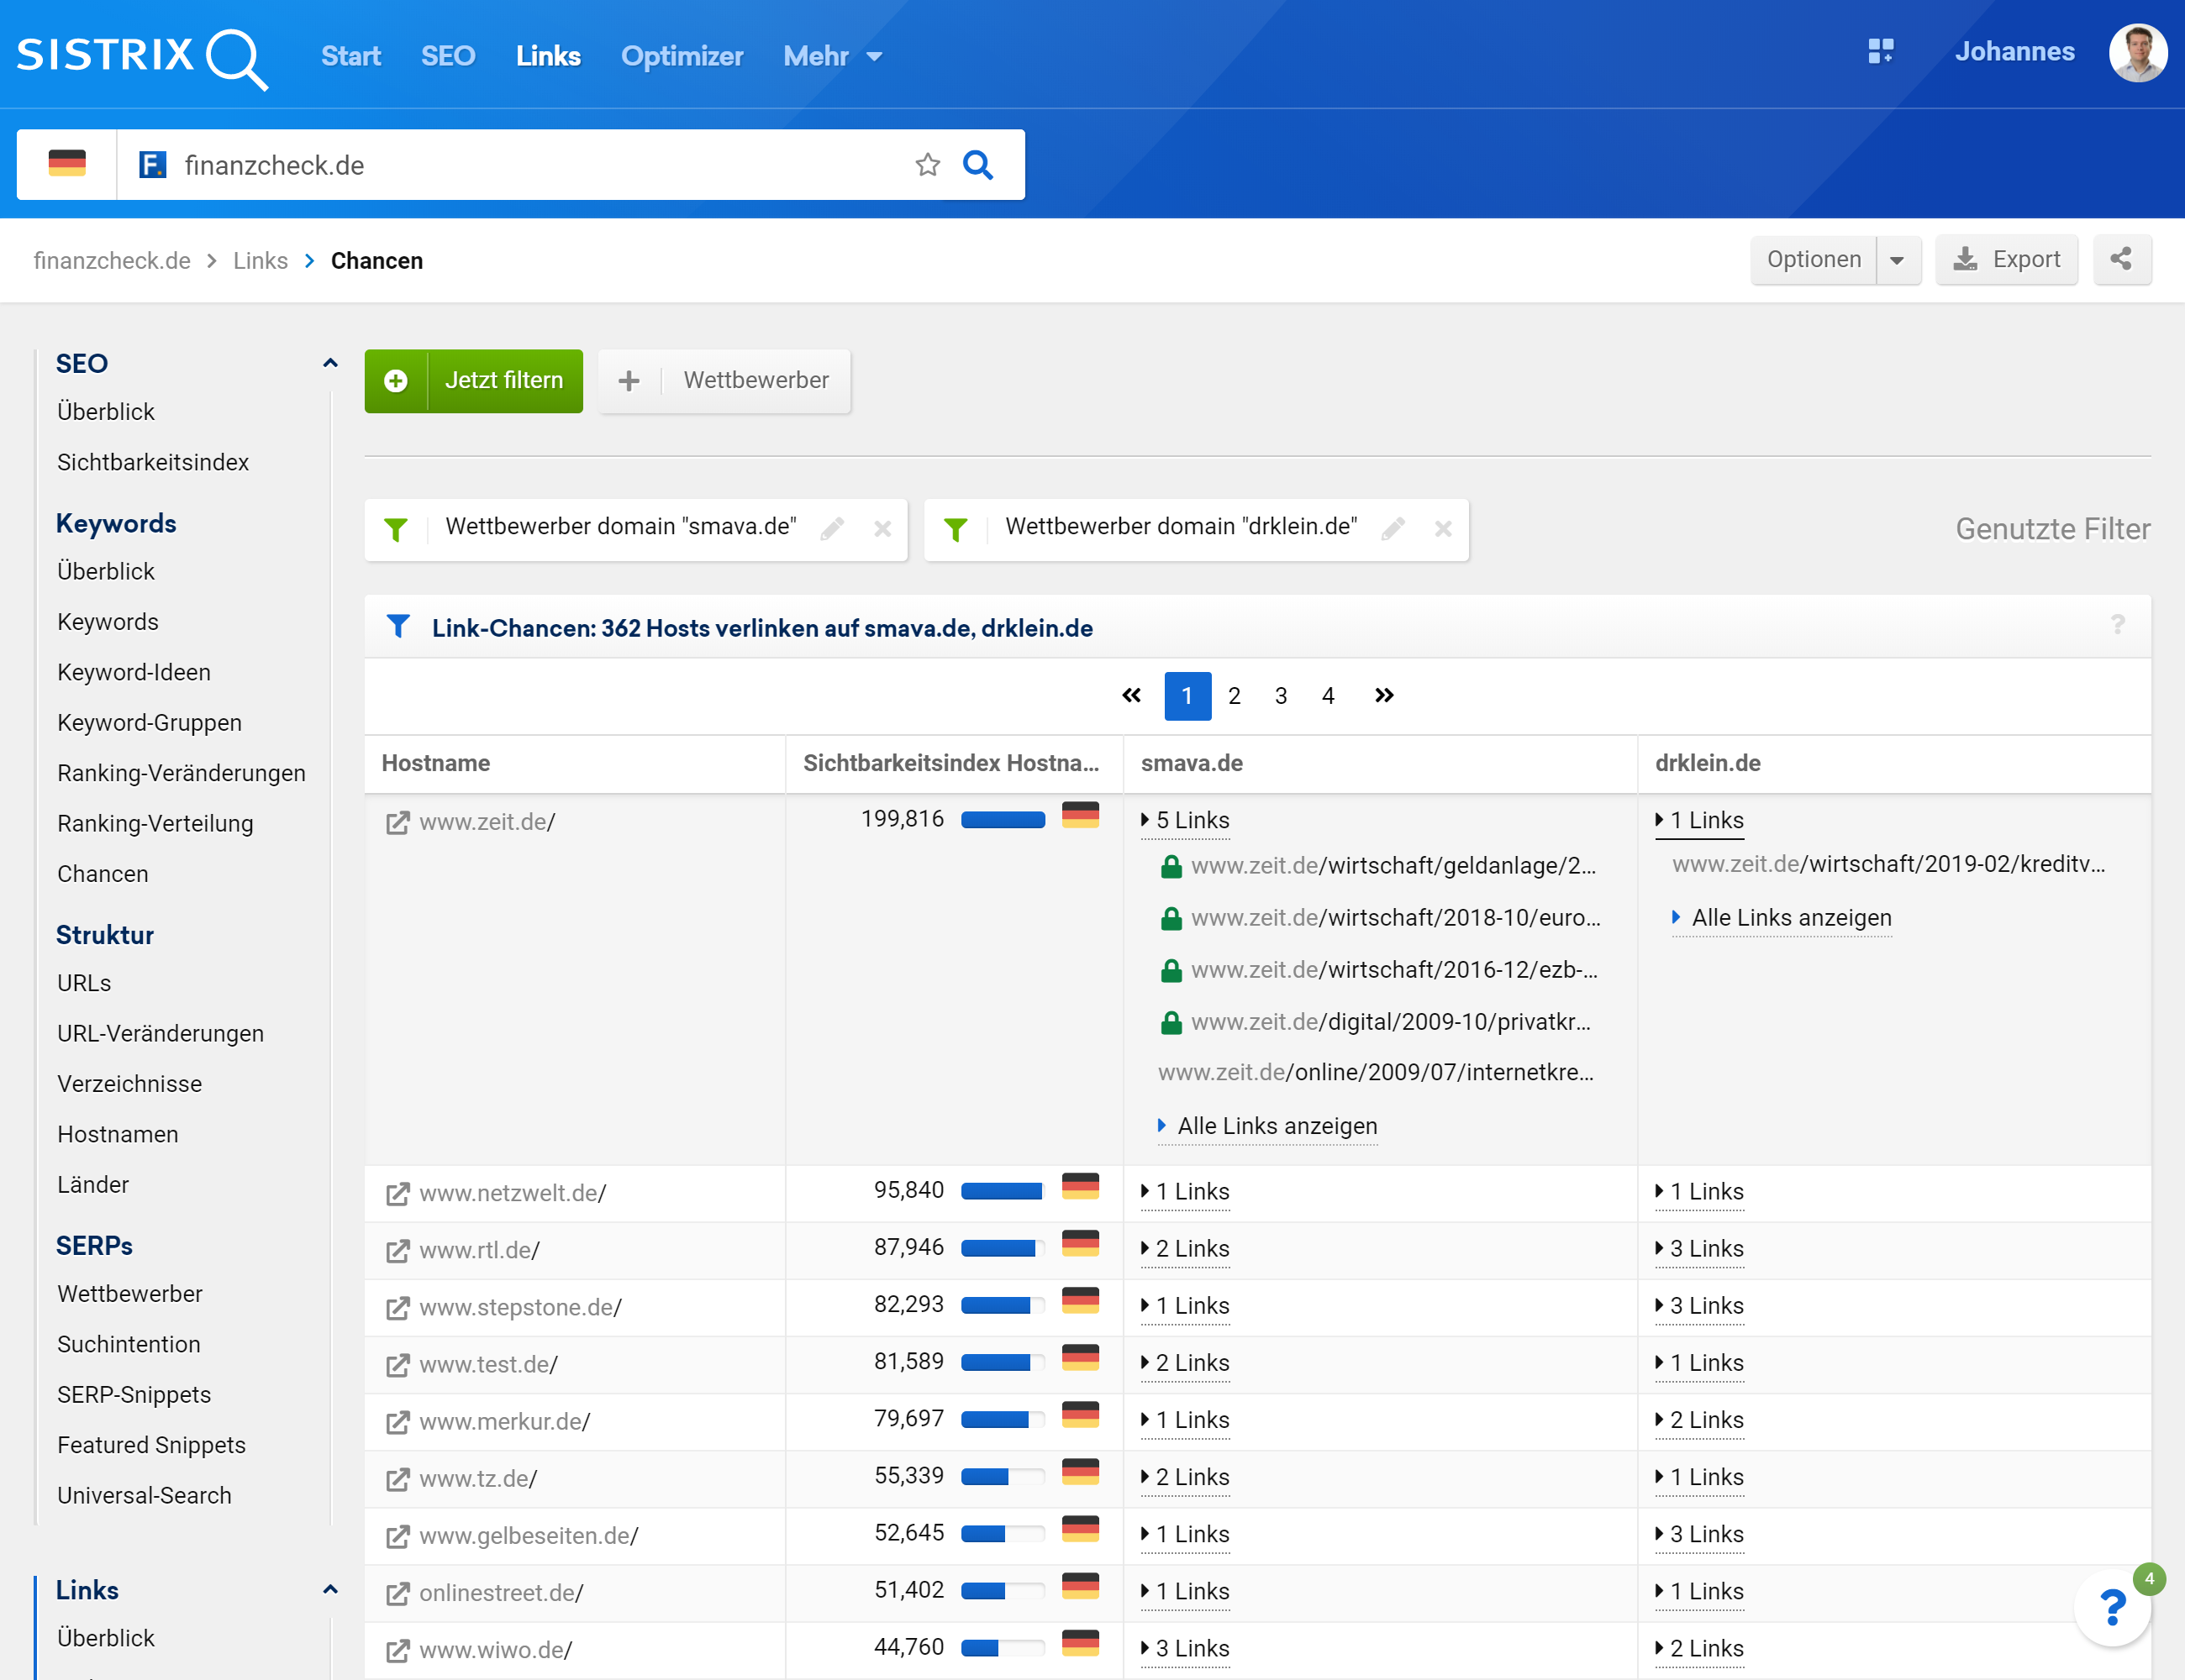Screen dimensions: 2185x1680
Task: Open external link icon for www.zeit.de
Action: 398,822
